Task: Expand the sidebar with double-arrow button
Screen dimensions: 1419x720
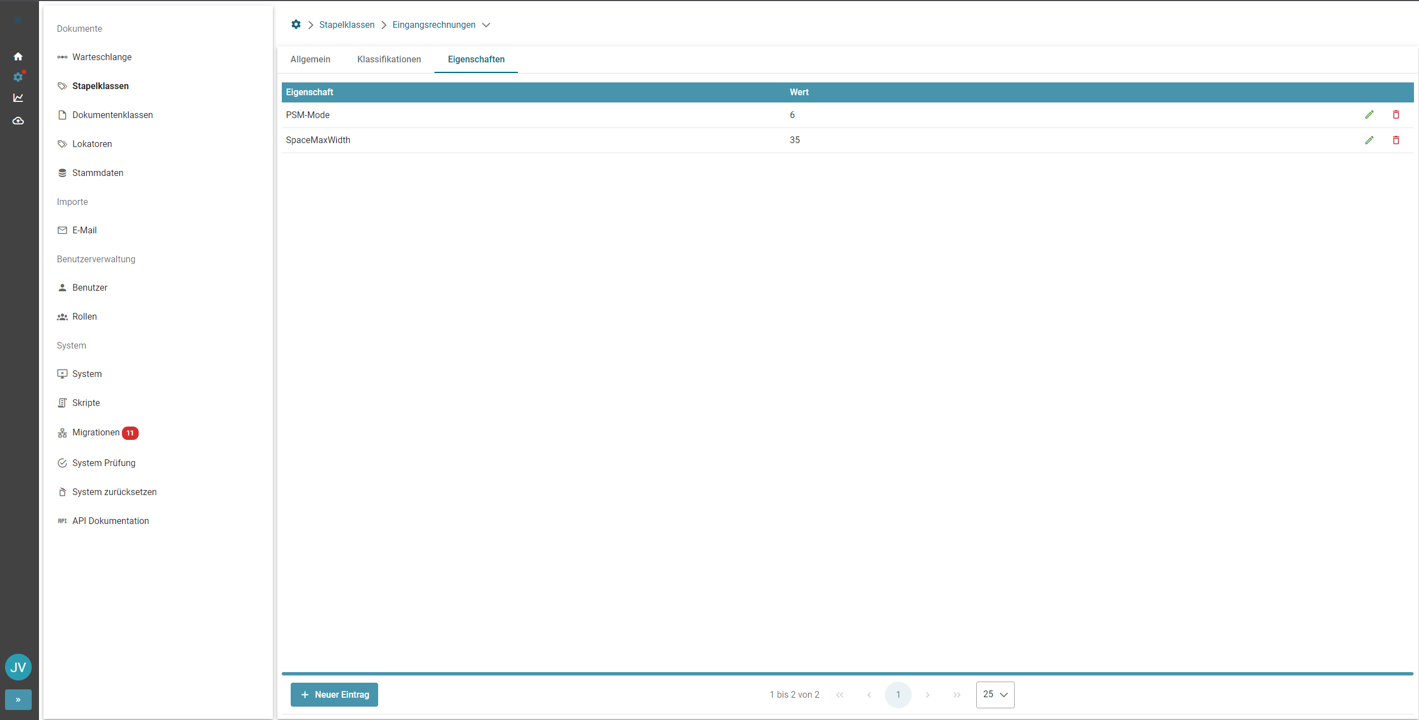Action: (x=18, y=699)
